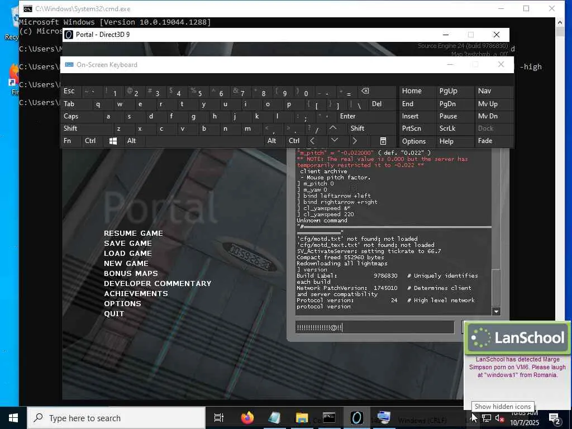Click the taskbar clock showing 10/7/2025

tap(524, 418)
